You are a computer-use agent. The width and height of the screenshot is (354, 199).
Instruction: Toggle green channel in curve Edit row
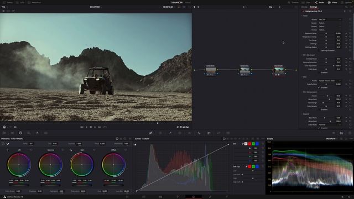pos(253,144)
